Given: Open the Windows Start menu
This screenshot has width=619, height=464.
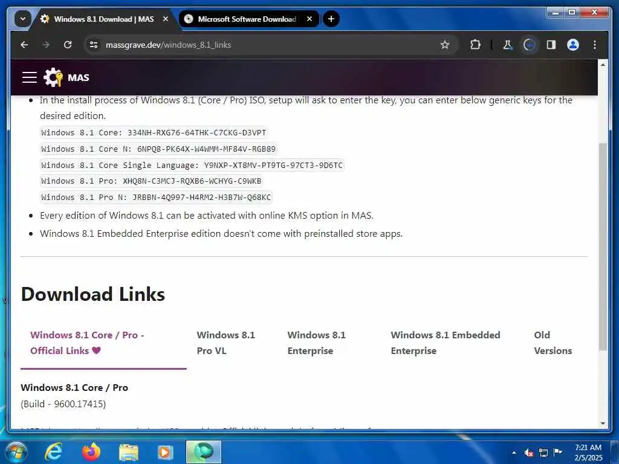Looking at the screenshot, I should [x=16, y=452].
